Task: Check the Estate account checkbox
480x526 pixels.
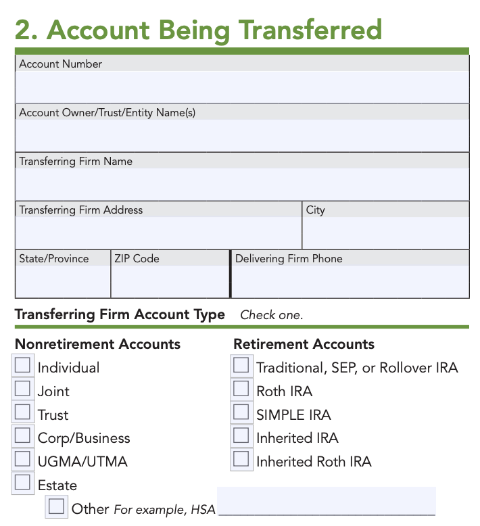Action: coord(22,482)
